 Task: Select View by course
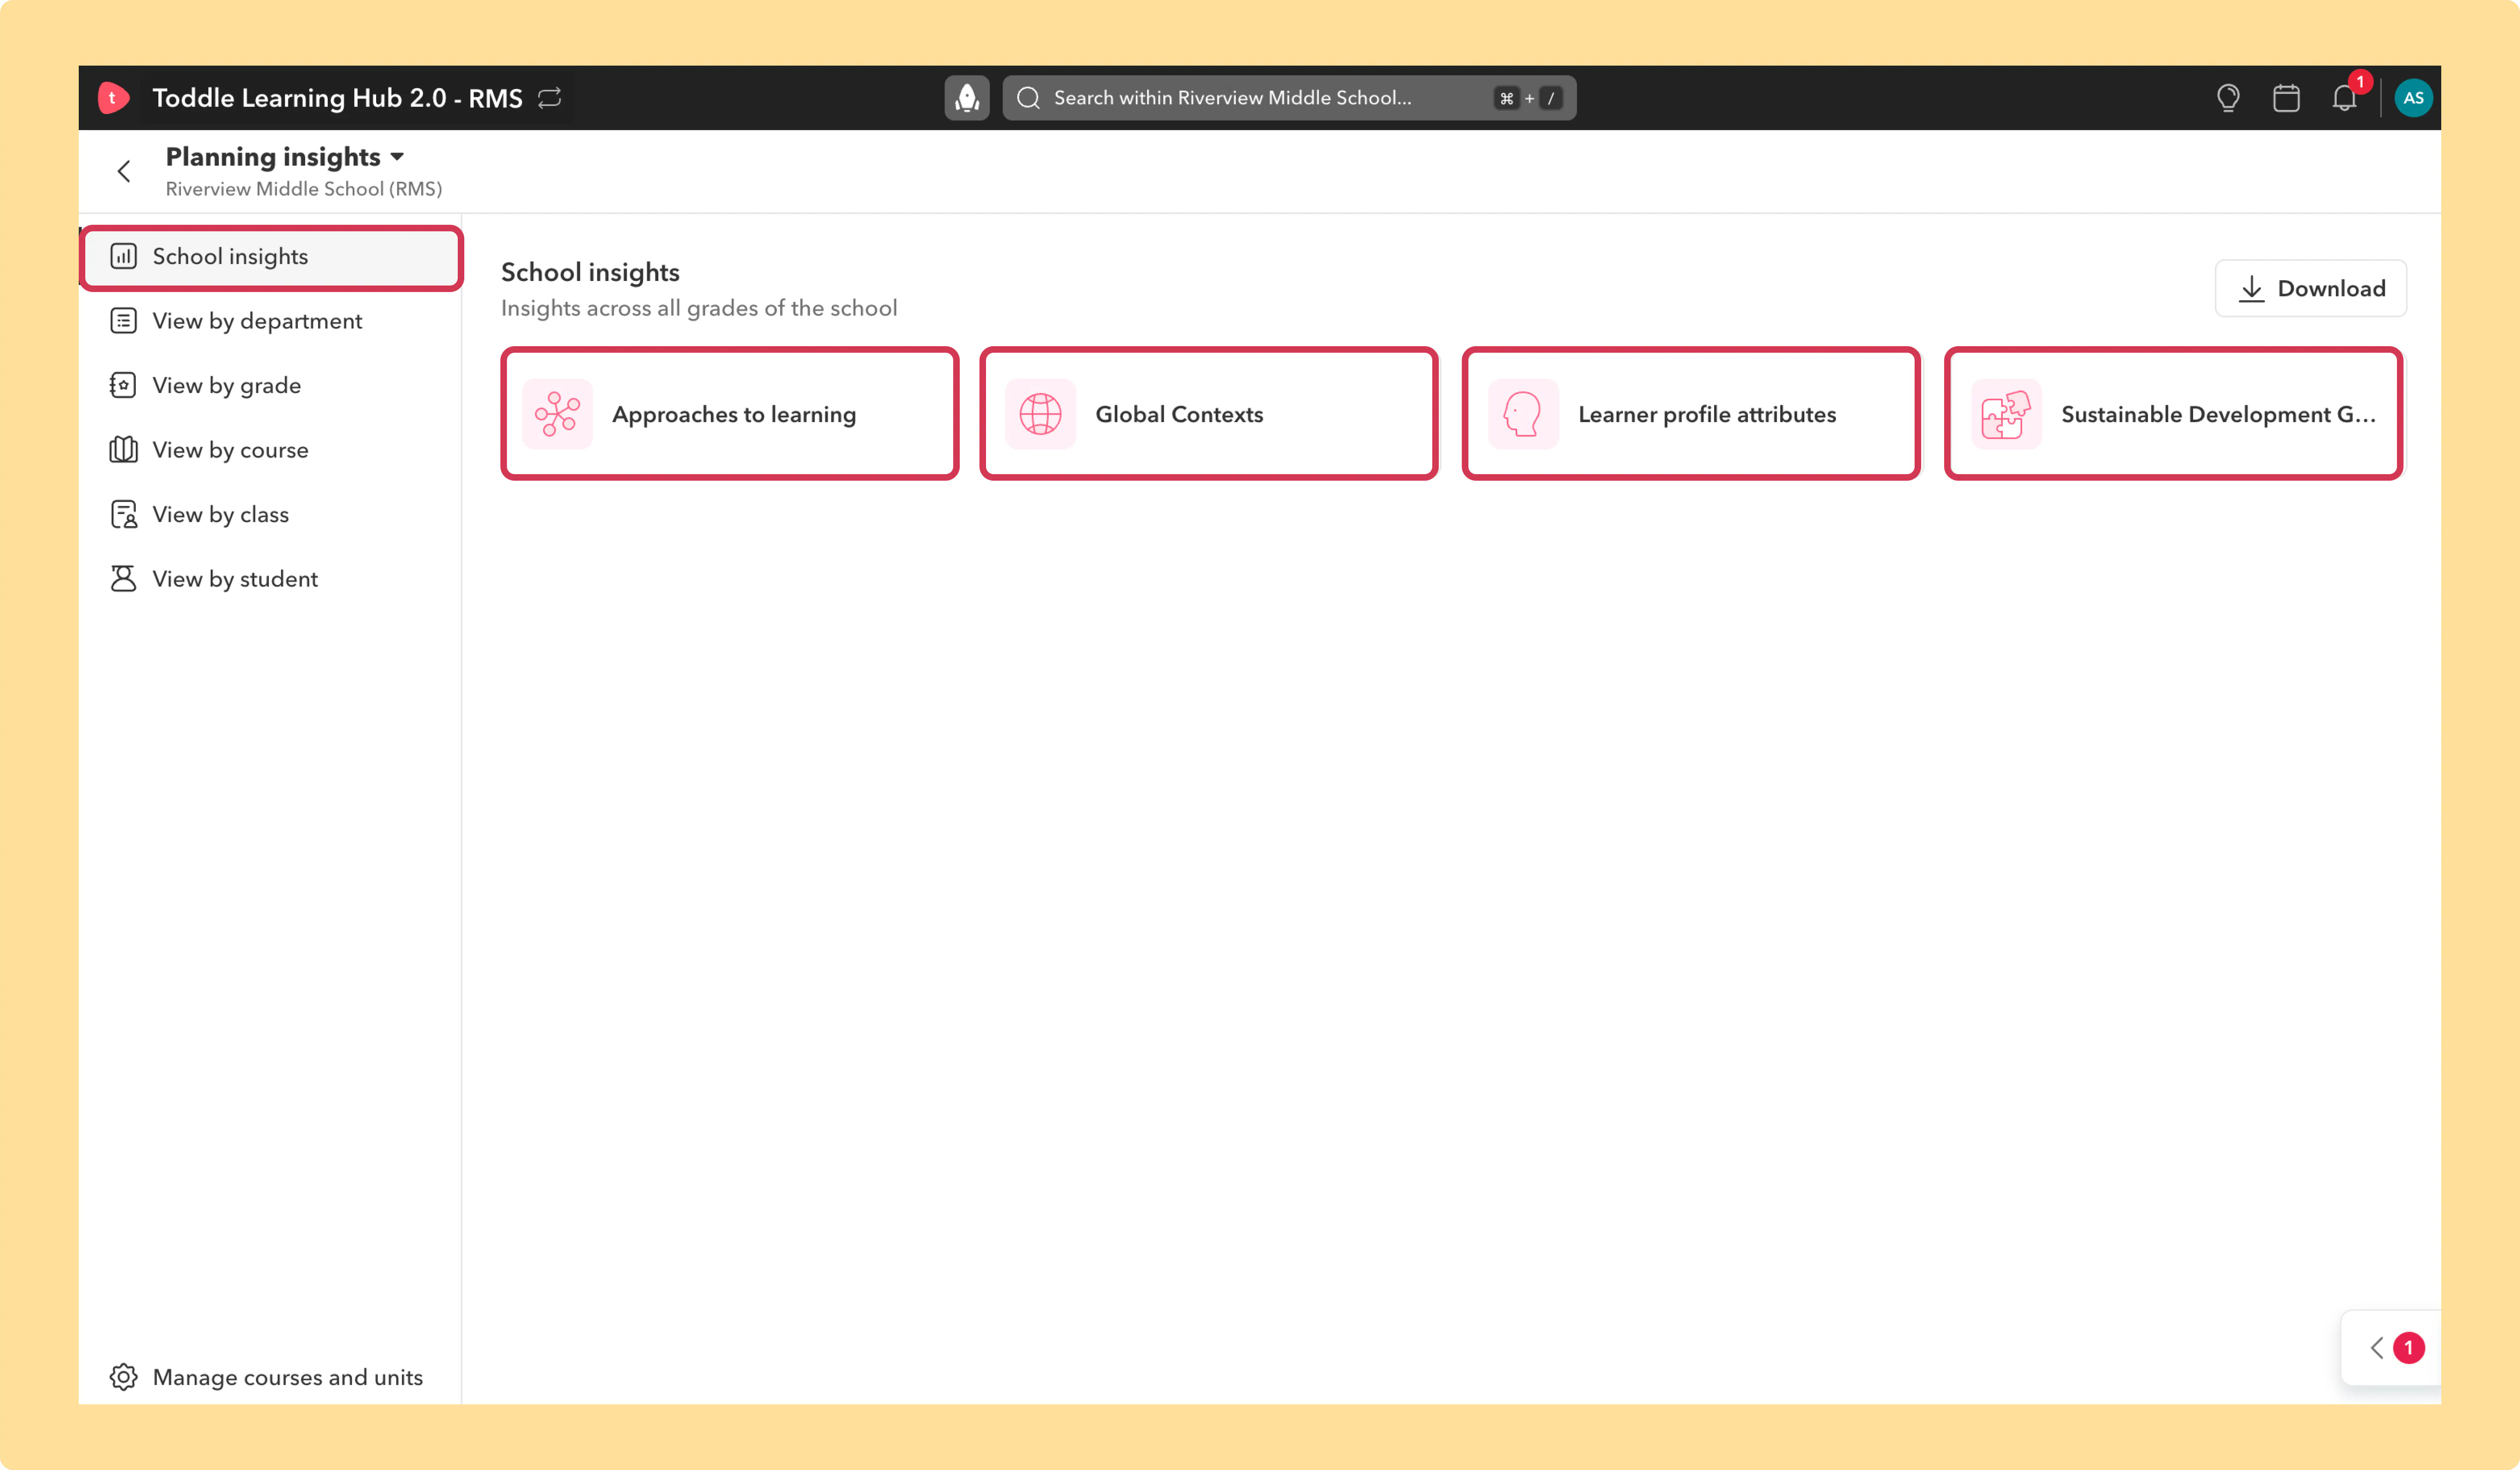click(x=271, y=450)
